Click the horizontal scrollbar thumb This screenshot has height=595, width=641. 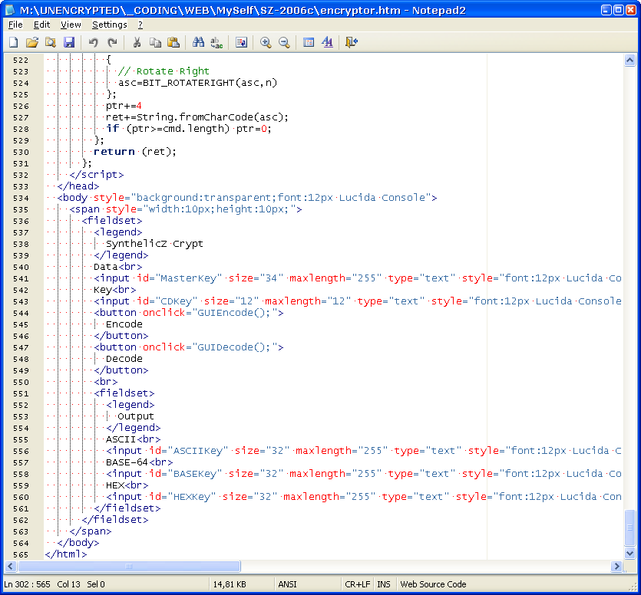pyautogui.click(x=129, y=566)
